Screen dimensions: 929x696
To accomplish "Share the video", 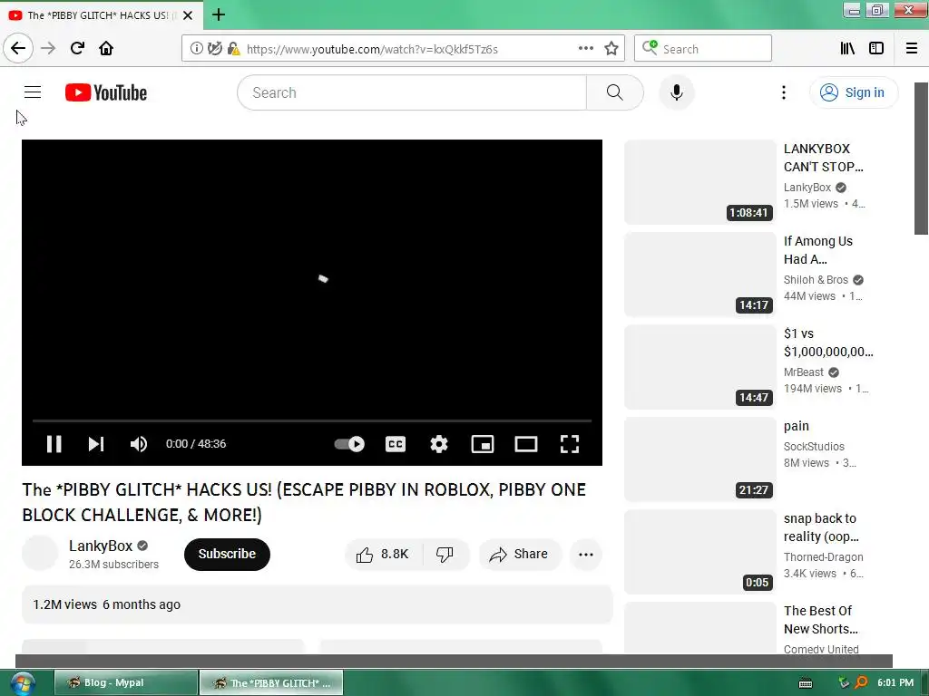I will pos(519,554).
